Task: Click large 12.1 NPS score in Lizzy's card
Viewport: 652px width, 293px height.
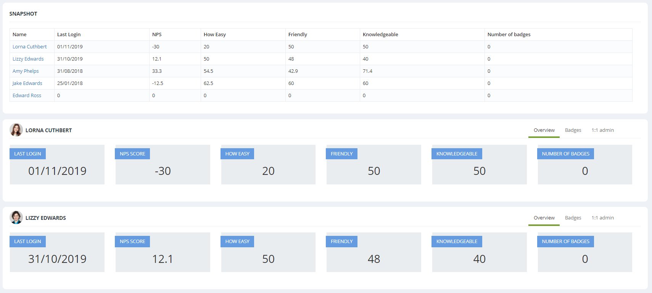Action: point(163,259)
